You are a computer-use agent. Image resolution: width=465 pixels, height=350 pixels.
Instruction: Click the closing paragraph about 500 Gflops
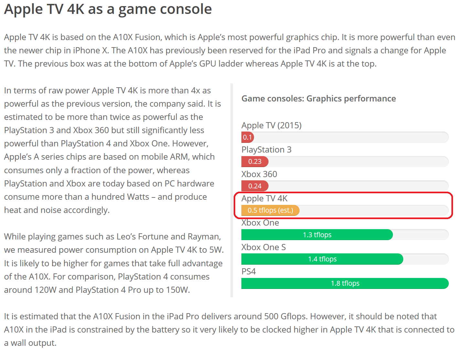[229, 329]
